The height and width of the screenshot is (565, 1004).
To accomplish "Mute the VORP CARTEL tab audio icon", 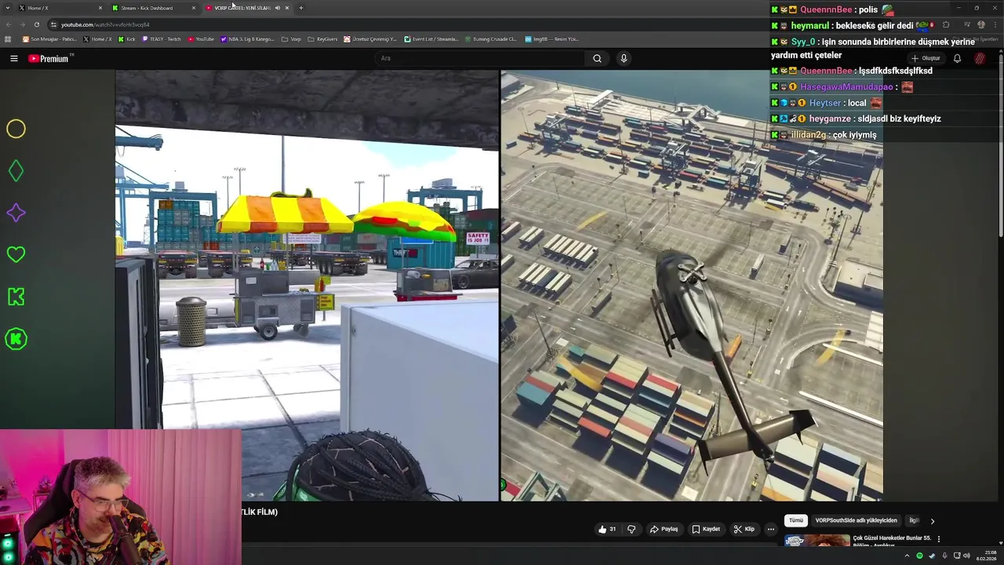I will click(277, 8).
